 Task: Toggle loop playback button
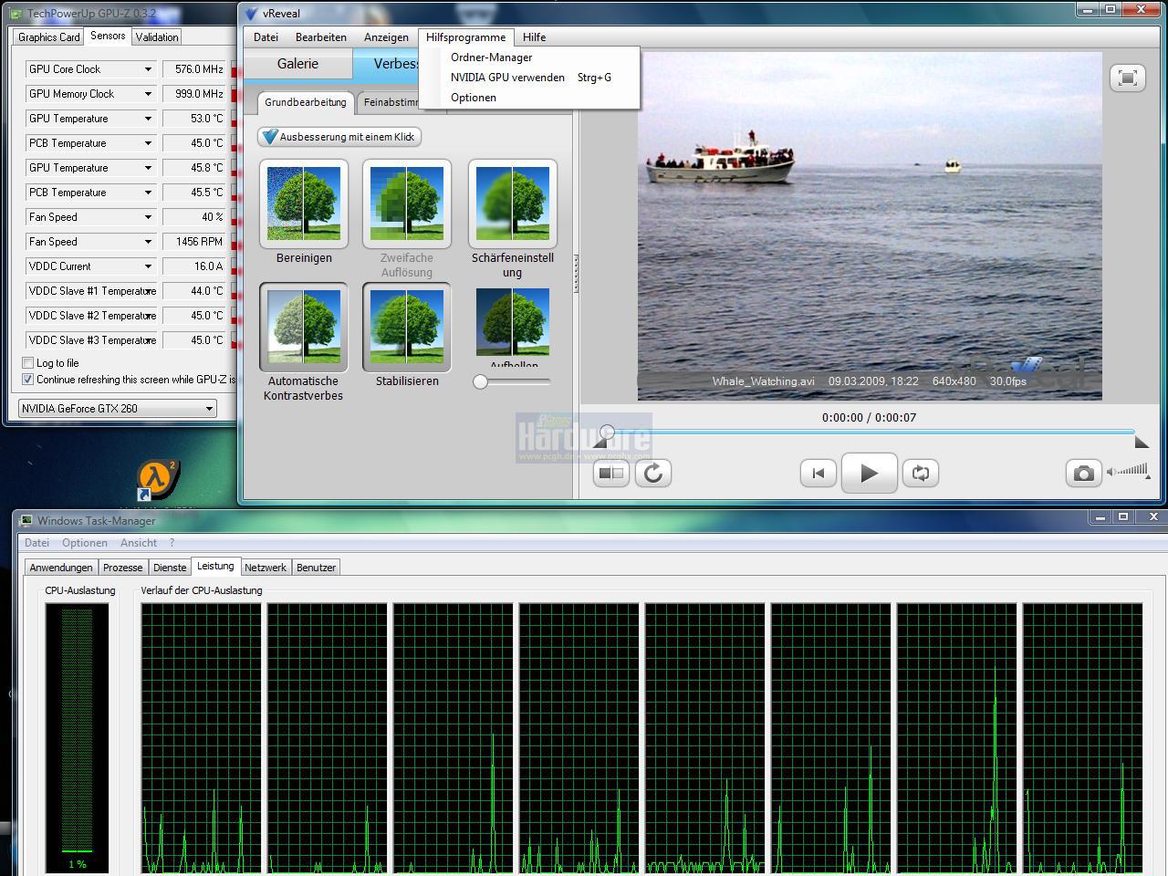click(x=921, y=473)
